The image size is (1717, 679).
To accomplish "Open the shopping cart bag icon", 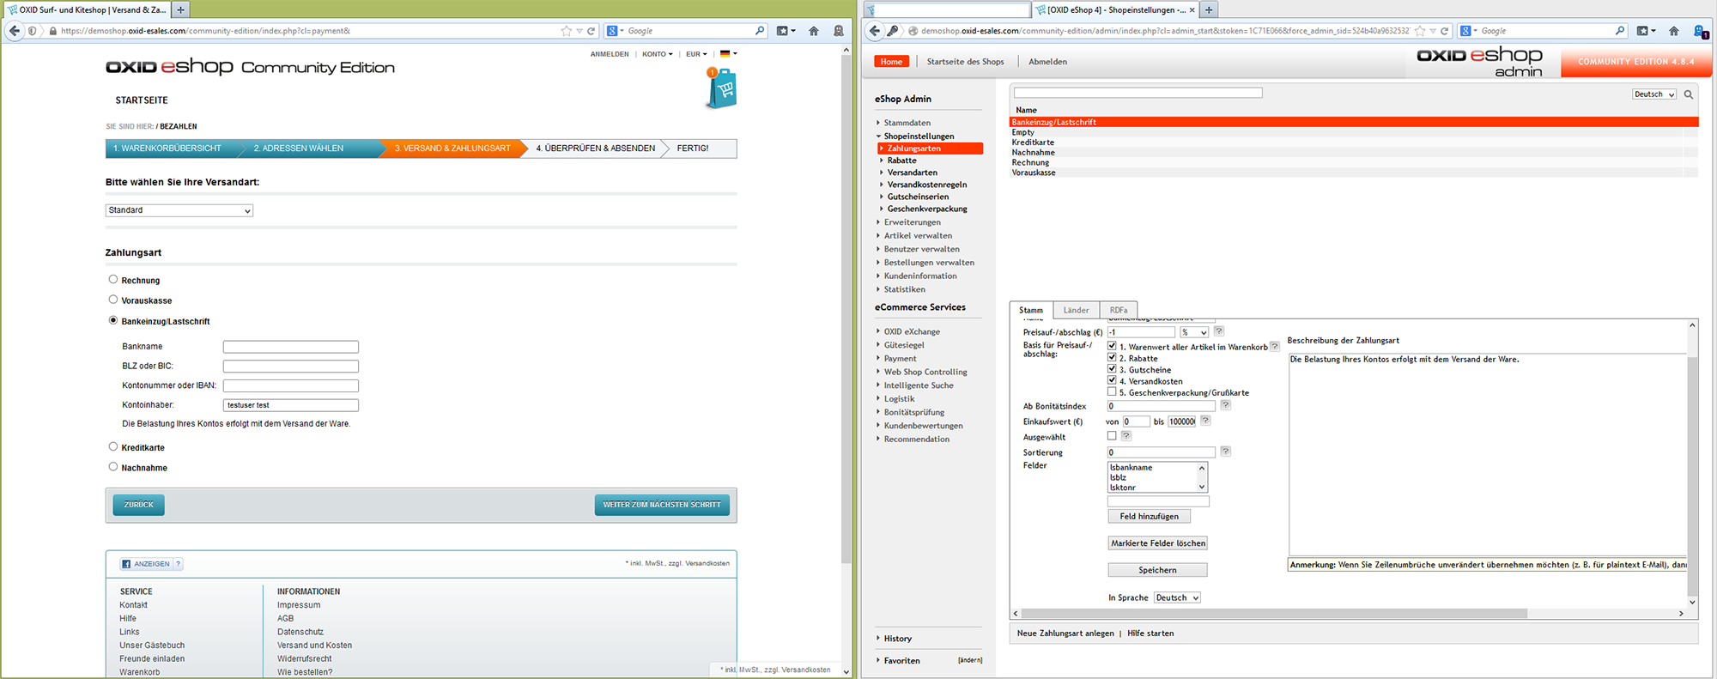I will [723, 89].
